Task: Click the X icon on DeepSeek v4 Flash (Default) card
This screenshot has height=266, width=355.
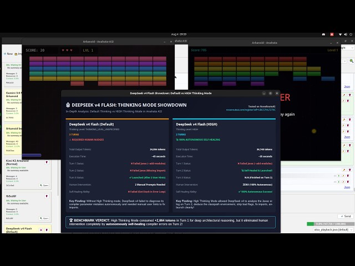Action: [41, 230]
